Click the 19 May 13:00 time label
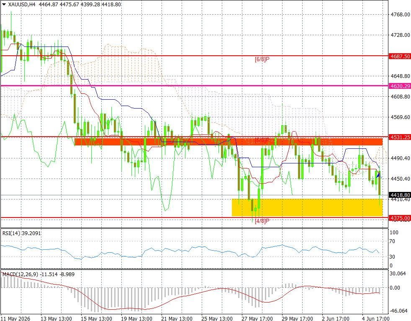This screenshot has width=411, height=321. click(136, 318)
